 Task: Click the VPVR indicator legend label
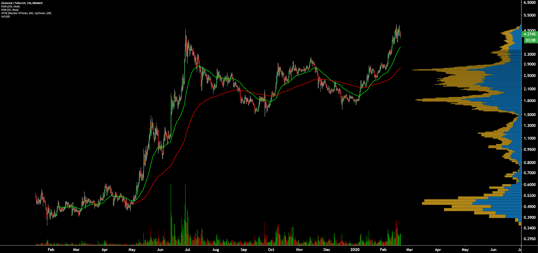pyautogui.click(x=26, y=13)
